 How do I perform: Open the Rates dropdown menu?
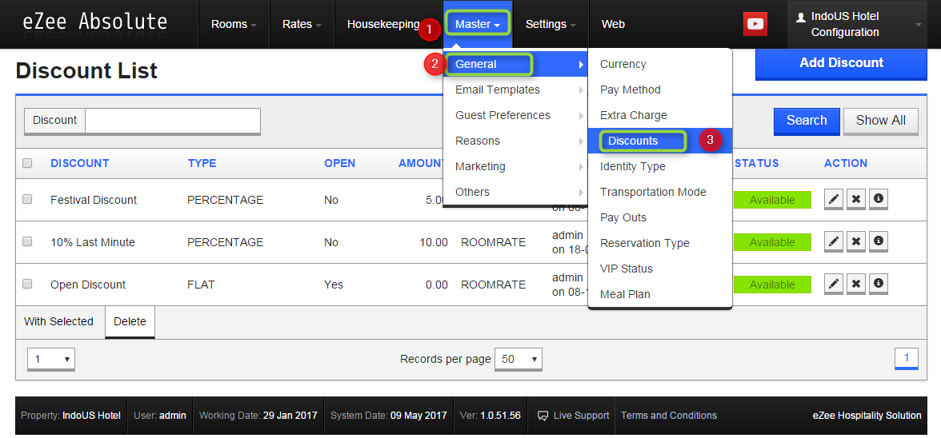301,25
